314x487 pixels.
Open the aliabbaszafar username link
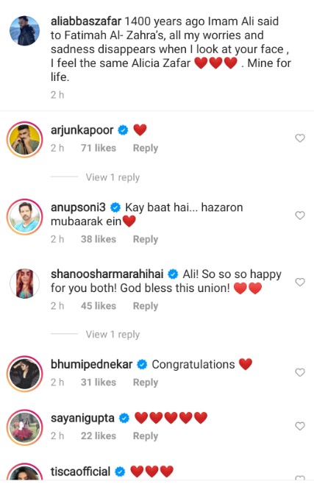pyautogui.click(x=86, y=21)
